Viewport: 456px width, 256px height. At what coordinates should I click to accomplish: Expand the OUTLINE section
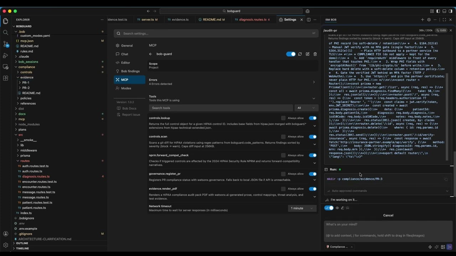[x=22, y=243]
